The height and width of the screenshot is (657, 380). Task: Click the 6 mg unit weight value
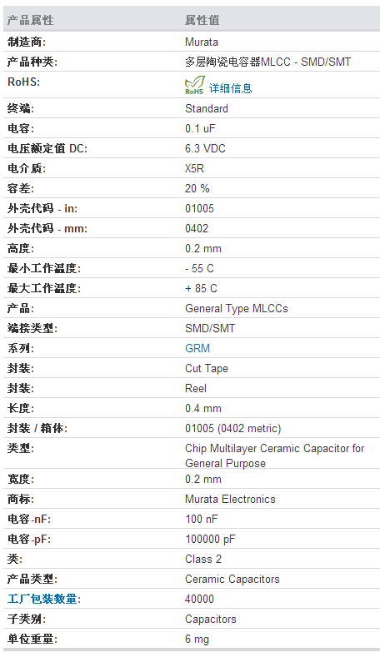click(x=197, y=639)
